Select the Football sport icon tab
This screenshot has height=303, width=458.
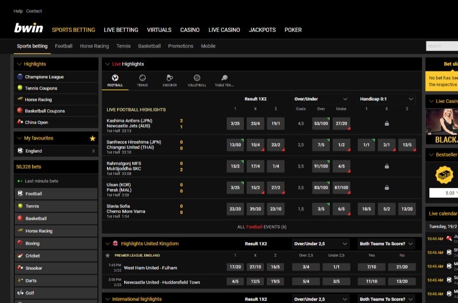[x=115, y=80]
